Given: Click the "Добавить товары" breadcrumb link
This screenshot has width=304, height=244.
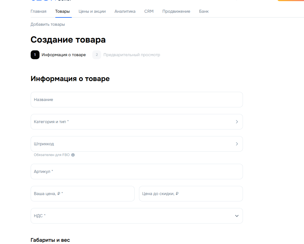Looking at the screenshot, I should coord(48,24).
